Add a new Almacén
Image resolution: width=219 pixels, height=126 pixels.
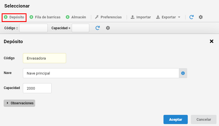click(76, 17)
